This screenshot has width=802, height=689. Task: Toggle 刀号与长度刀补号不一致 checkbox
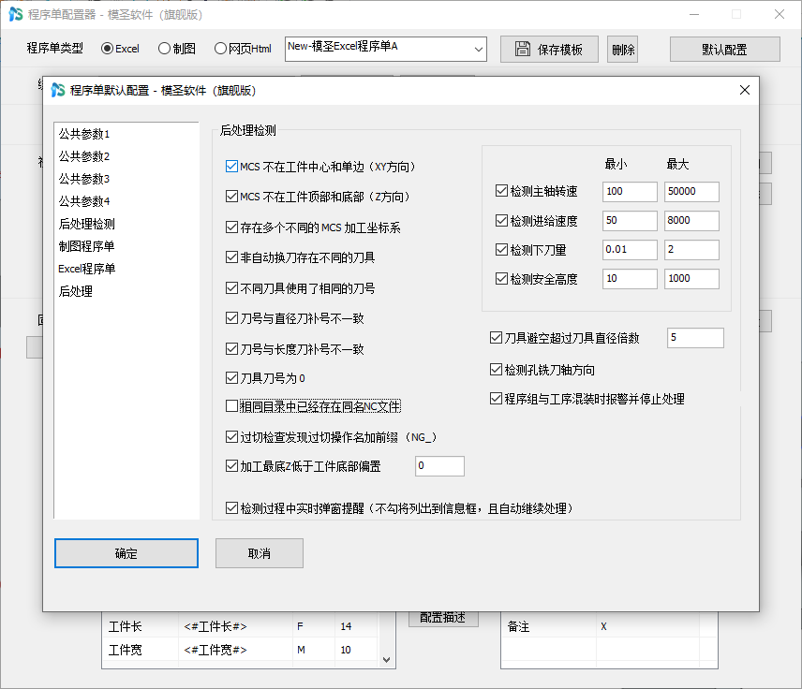[231, 349]
